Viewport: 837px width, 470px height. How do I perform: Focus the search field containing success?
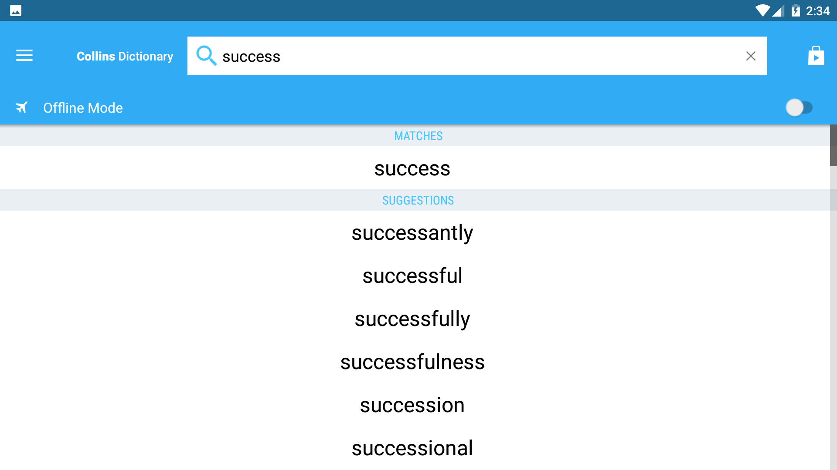pyautogui.click(x=477, y=56)
